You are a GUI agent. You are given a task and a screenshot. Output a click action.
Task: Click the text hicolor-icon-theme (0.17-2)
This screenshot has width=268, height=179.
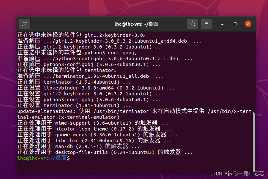tap(95, 129)
